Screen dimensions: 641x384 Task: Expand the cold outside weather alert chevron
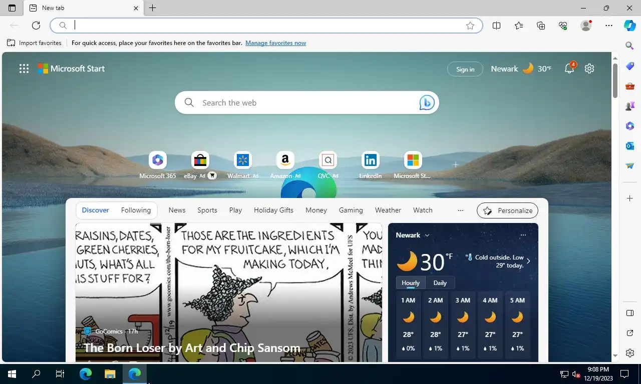tap(528, 261)
